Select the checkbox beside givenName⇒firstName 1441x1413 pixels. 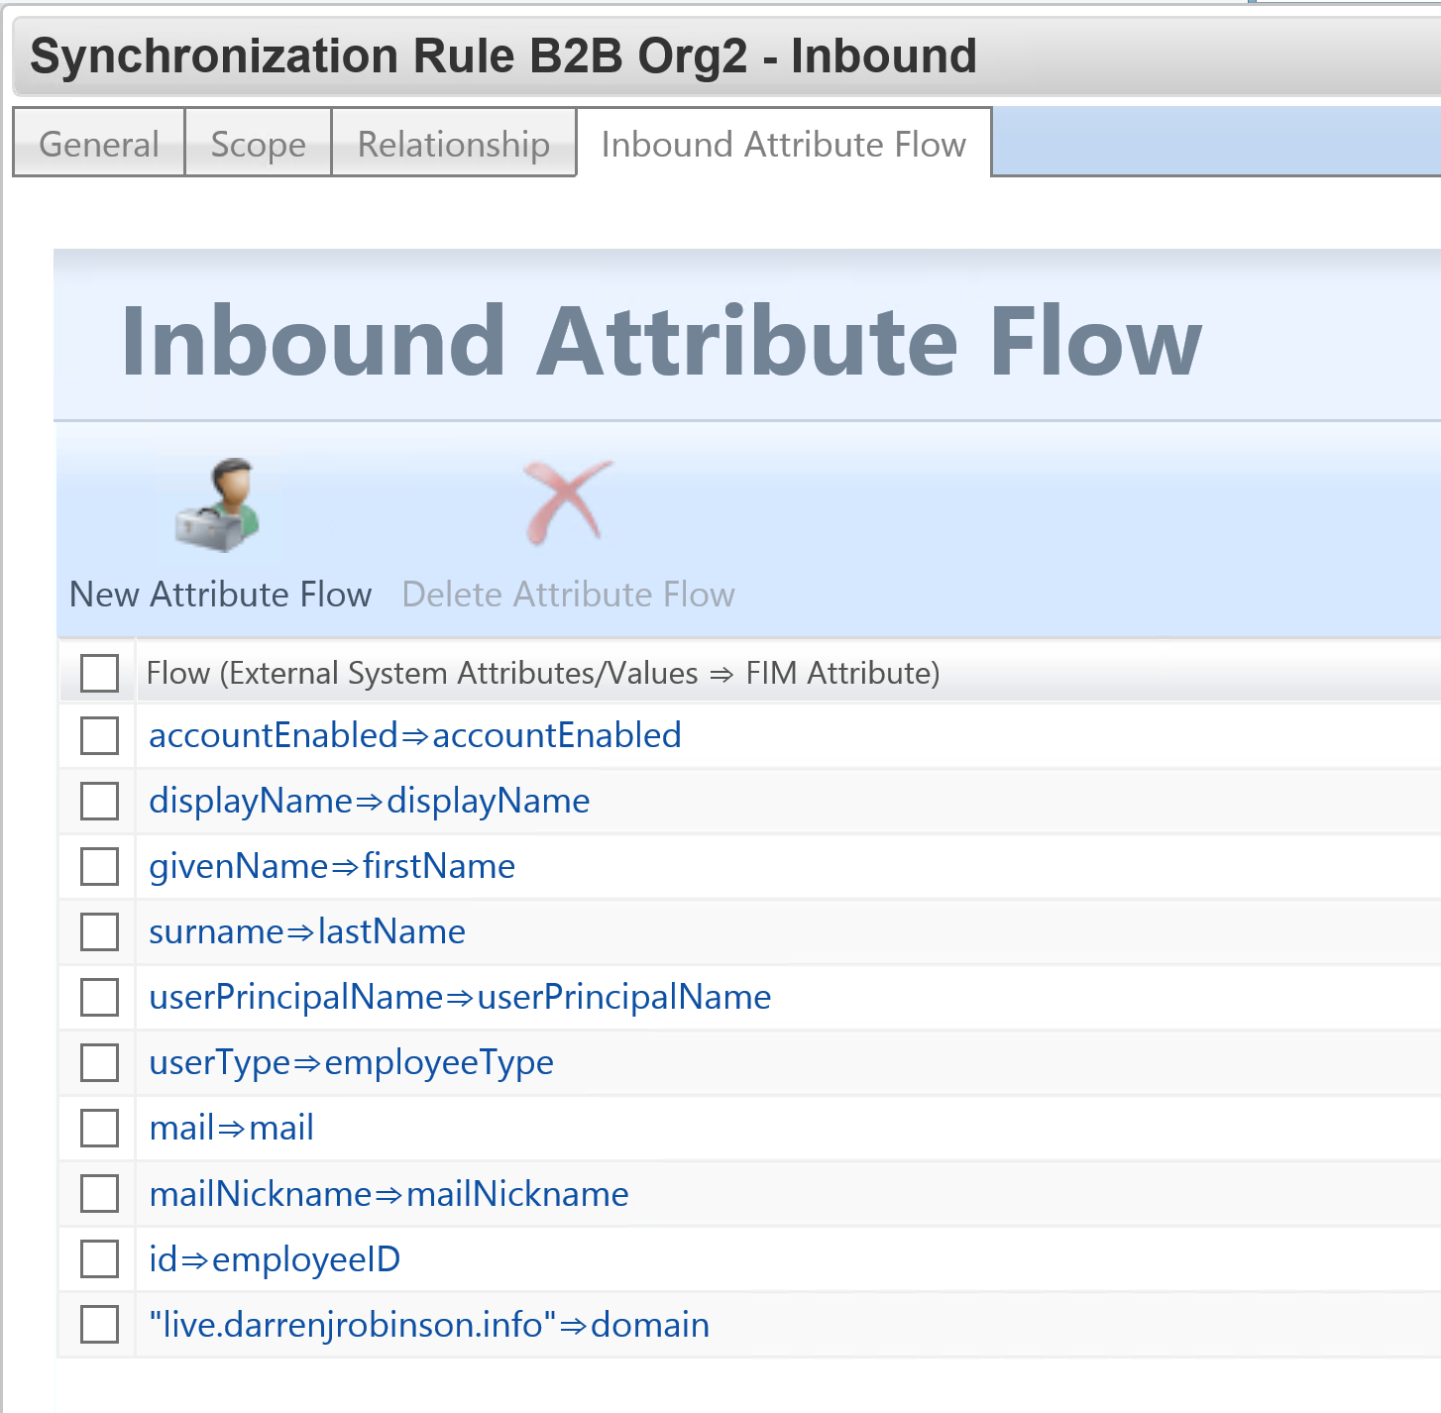tap(99, 866)
